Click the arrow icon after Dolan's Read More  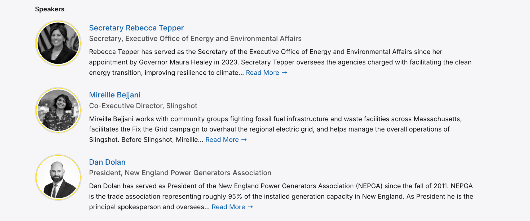click(250, 207)
